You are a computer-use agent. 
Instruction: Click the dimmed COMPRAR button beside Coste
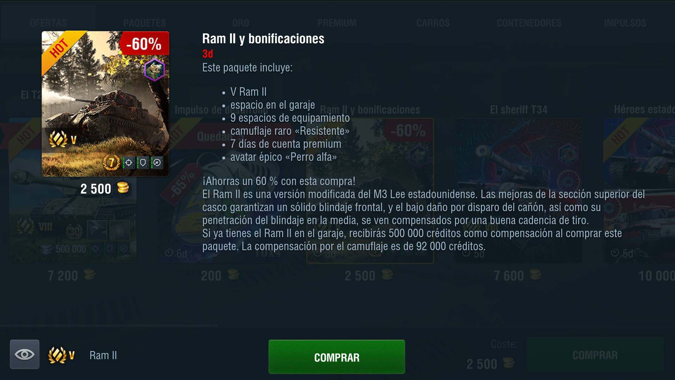(x=595, y=355)
